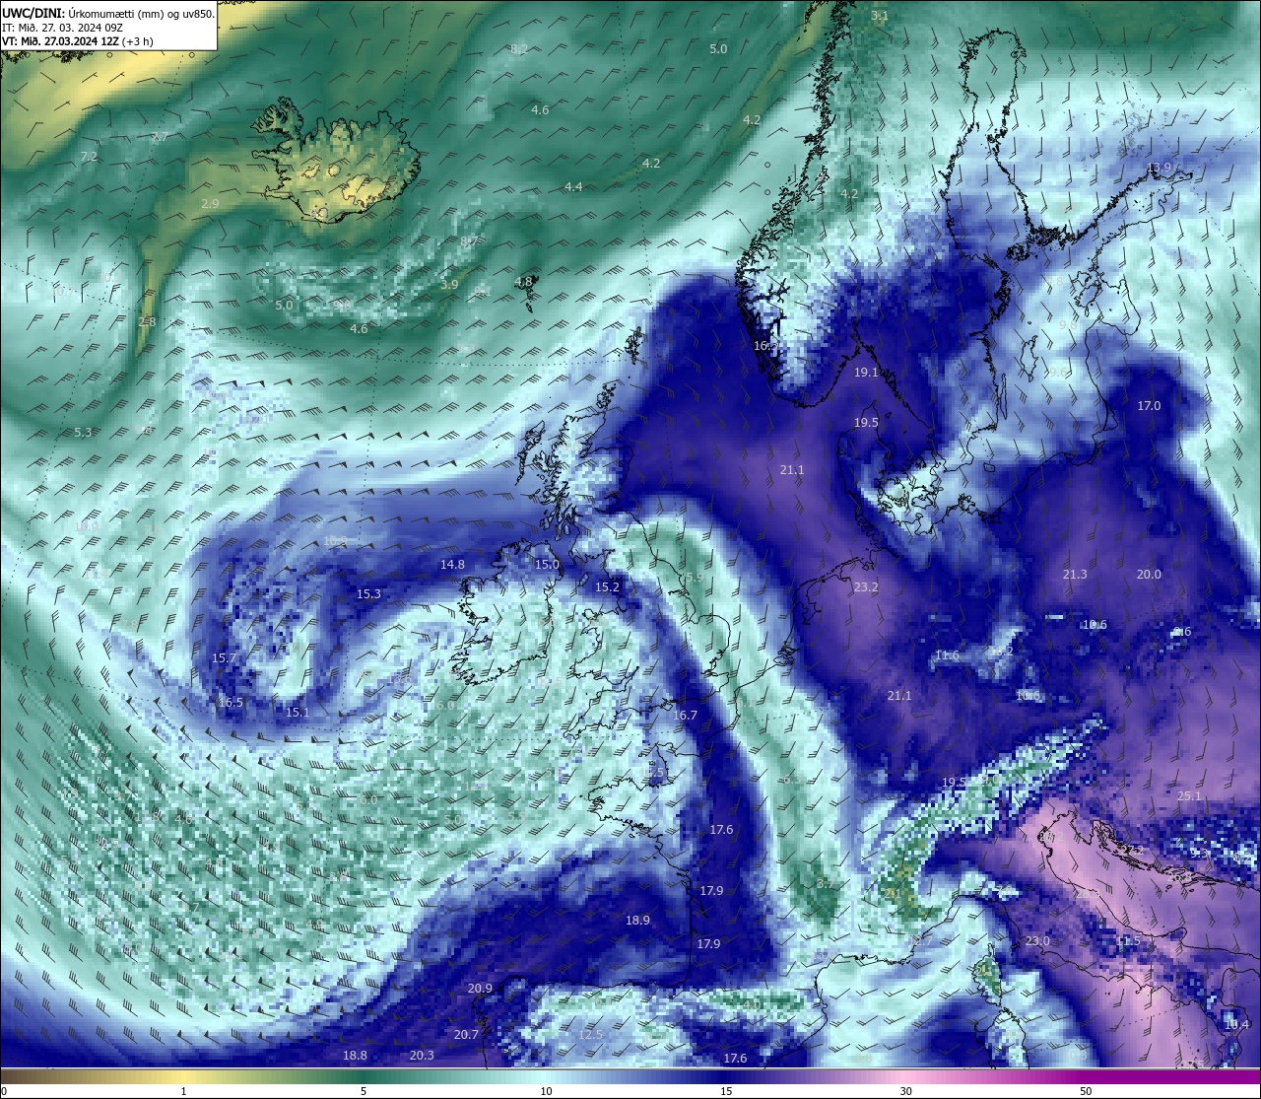Screen dimensions: 1261x1099
Task: Click the 16.5 value label in the Atlantic
Action: (231, 703)
